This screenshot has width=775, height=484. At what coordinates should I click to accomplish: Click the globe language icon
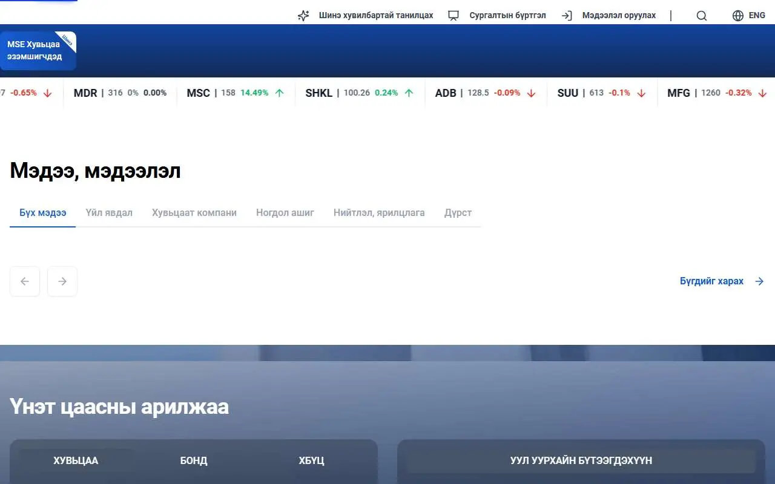[x=738, y=16]
